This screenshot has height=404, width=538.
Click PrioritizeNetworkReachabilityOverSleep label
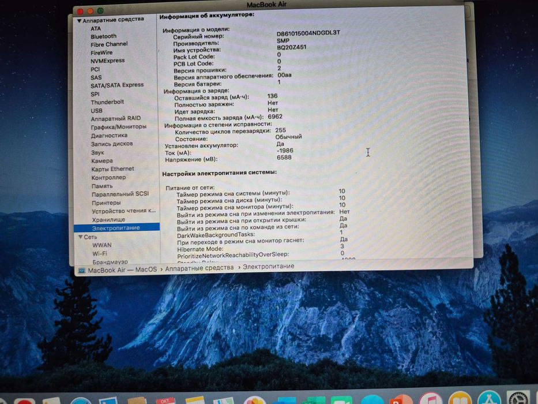233,255
